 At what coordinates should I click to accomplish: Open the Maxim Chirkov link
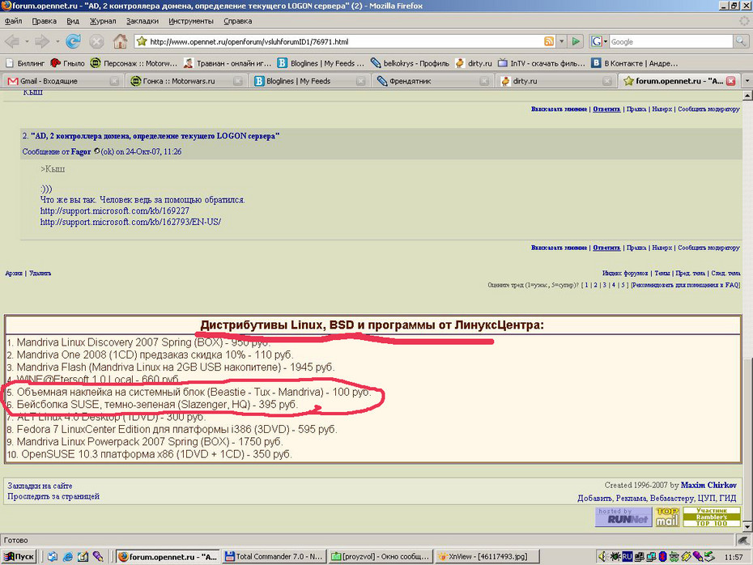point(708,486)
